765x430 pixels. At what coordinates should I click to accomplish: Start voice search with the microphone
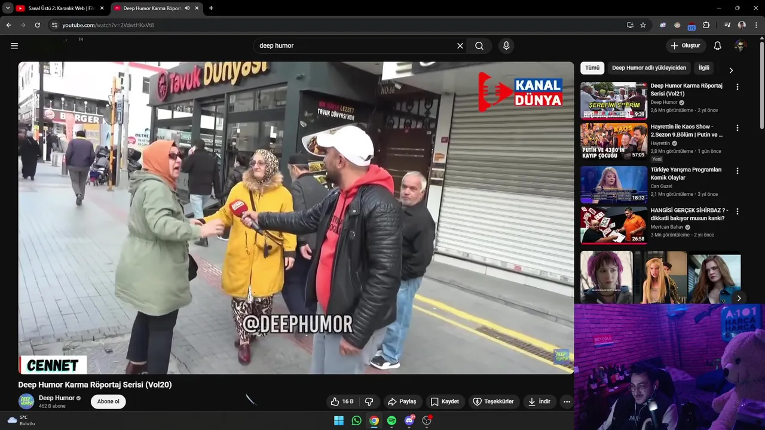(x=506, y=46)
